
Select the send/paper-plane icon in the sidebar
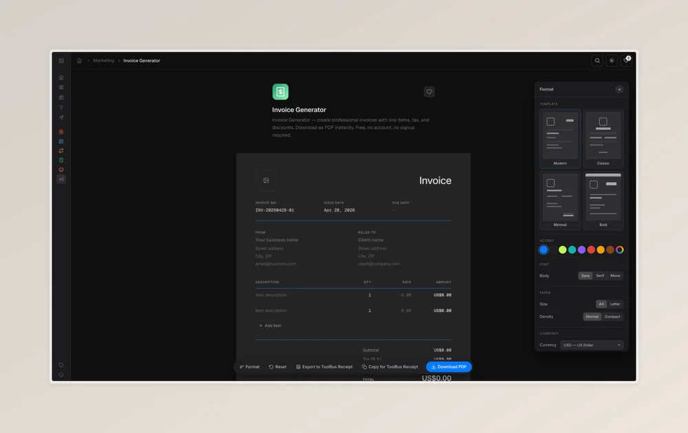point(61,117)
